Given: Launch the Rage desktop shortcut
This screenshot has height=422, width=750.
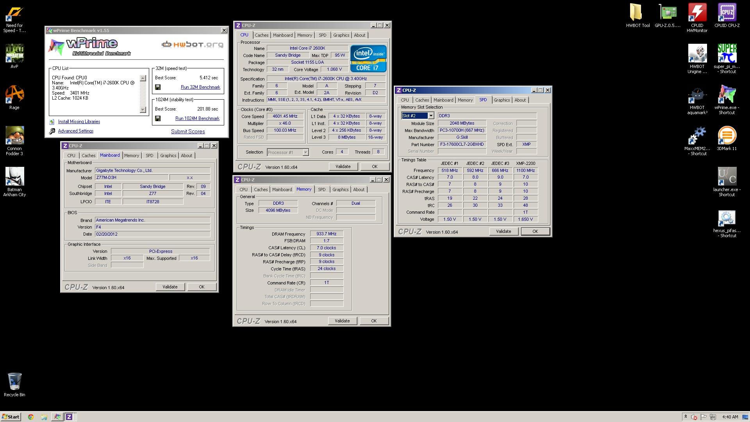Looking at the screenshot, I should tap(14, 98).
